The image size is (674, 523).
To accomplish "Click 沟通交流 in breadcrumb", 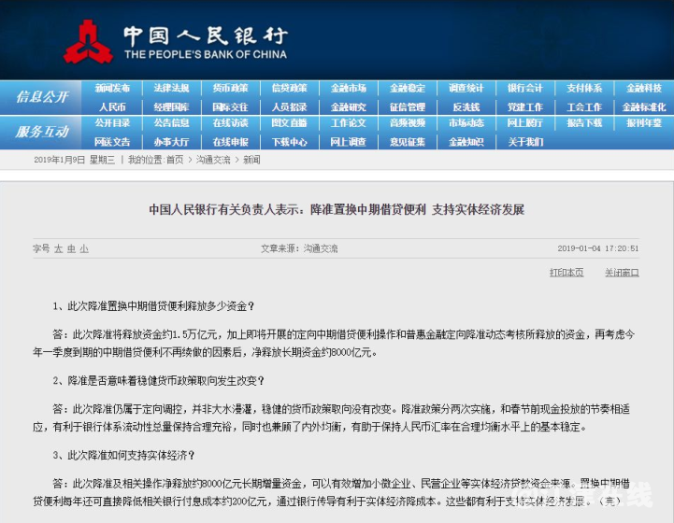I will coord(213,160).
